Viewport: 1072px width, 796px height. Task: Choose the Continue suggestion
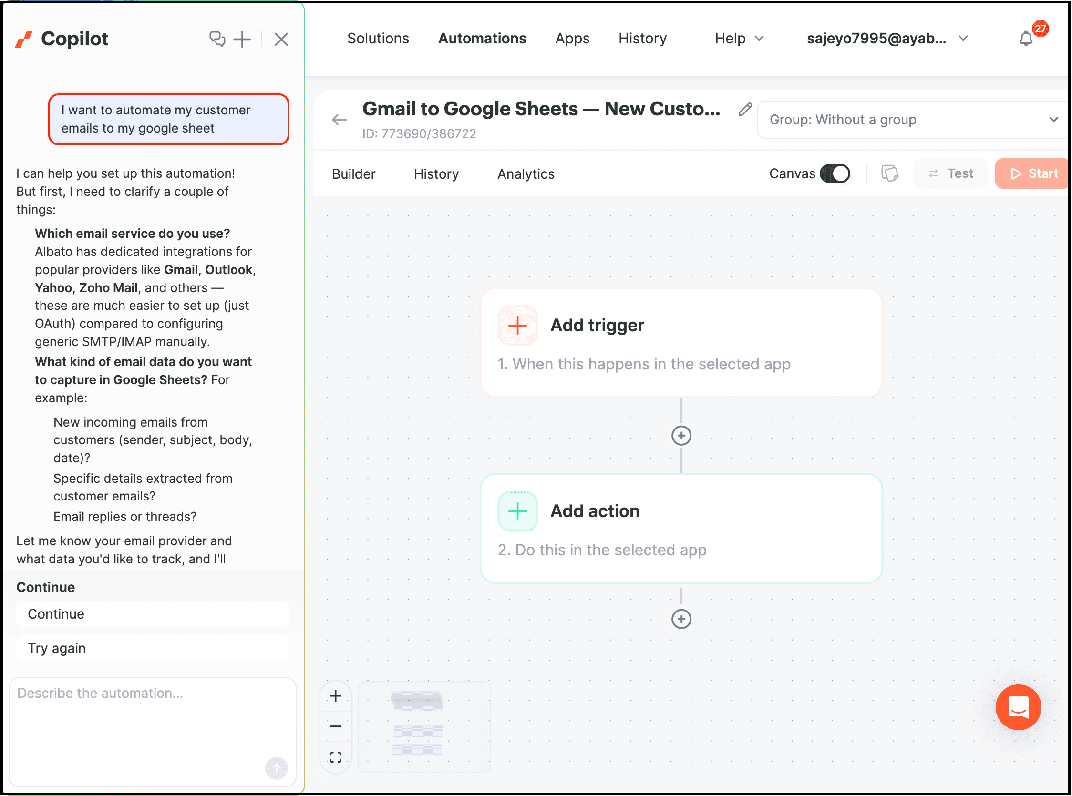pos(152,614)
